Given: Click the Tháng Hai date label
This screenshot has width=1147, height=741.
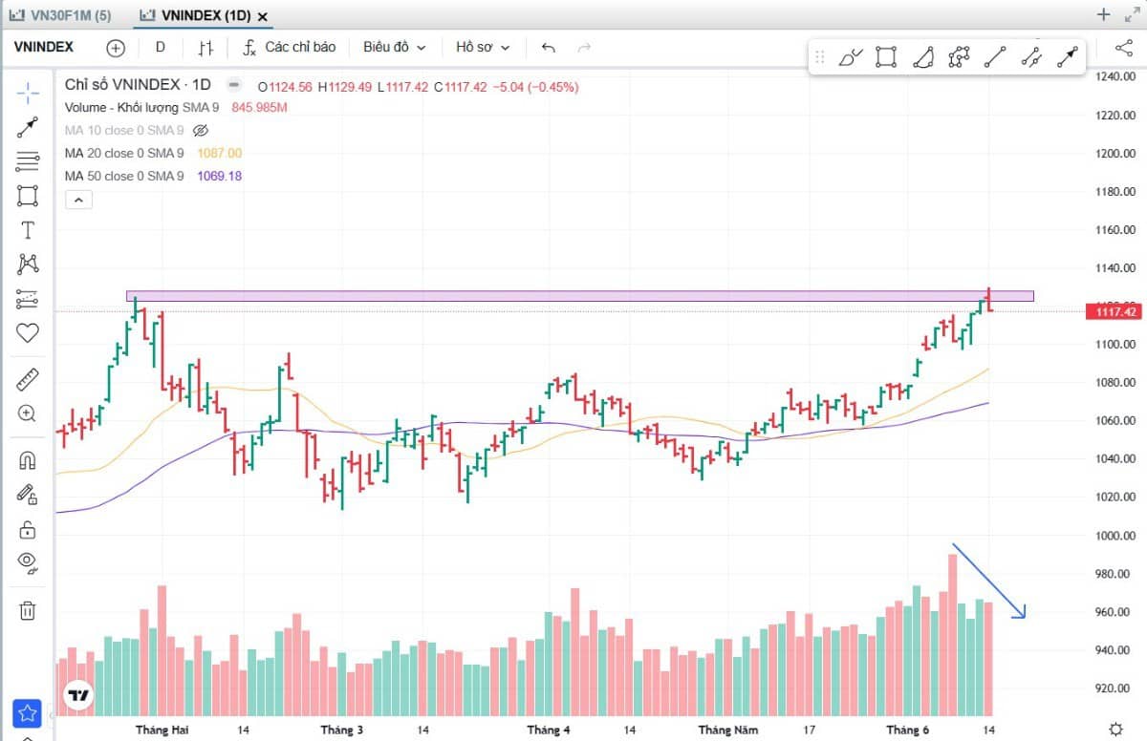Looking at the screenshot, I should point(162,730).
